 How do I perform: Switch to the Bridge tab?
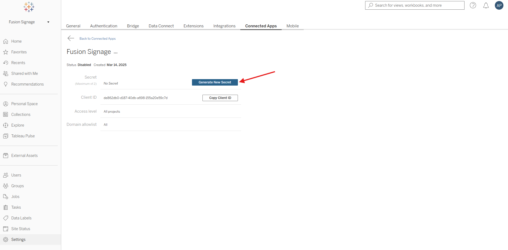pyautogui.click(x=133, y=26)
